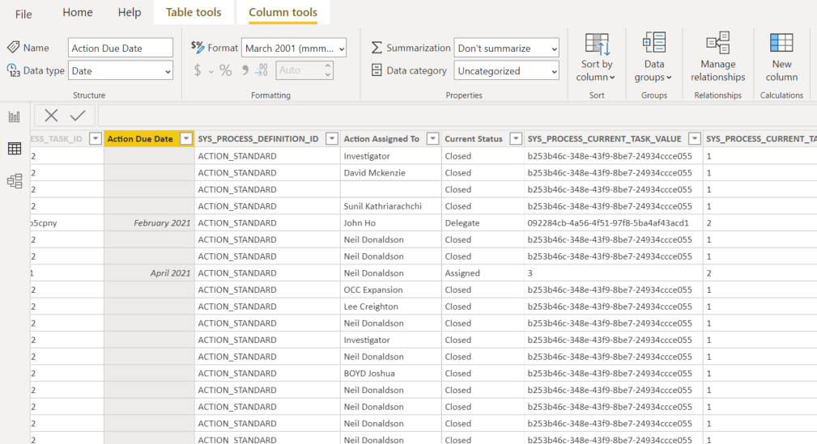This screenshot has width=817, height=444.
Task: Click the Data groups icon
Action: [654, 43]
